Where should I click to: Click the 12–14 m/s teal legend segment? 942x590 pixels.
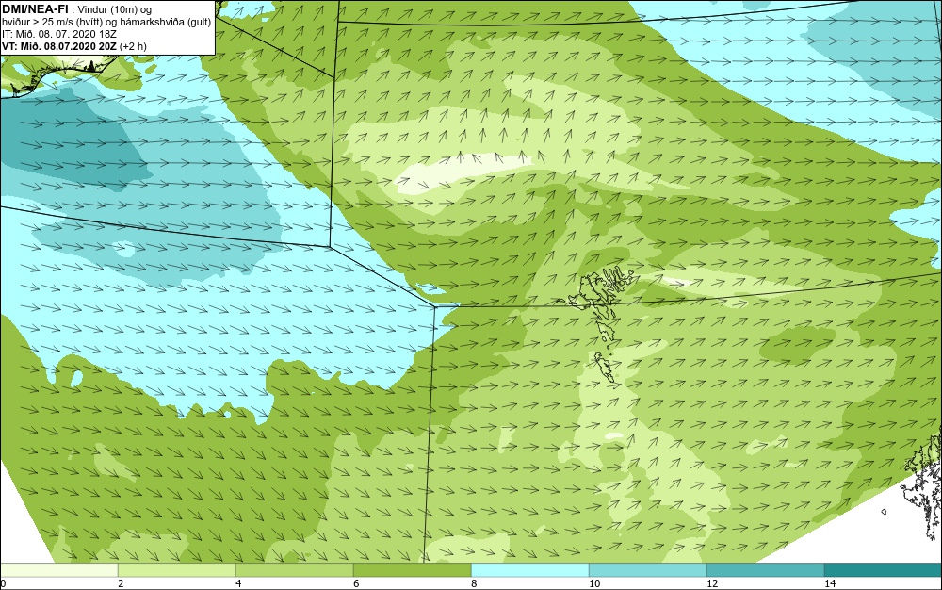(765, 570)
